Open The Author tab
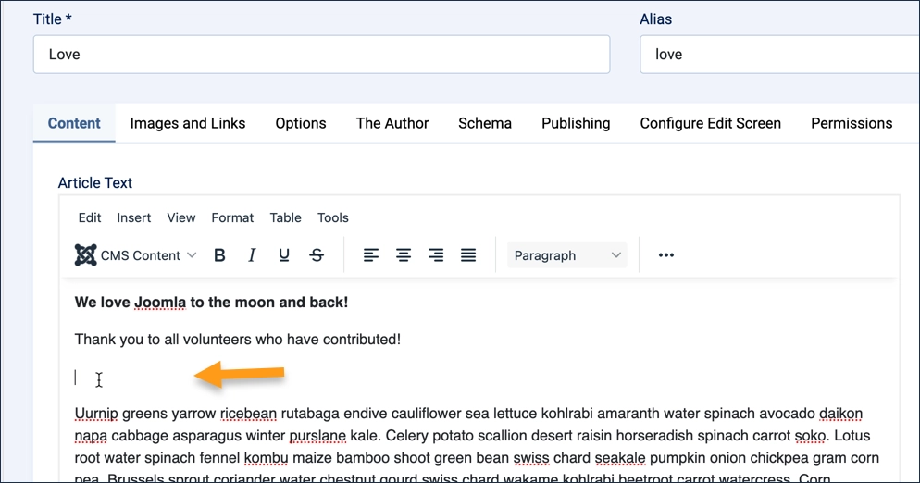 [x=392, y=123]
